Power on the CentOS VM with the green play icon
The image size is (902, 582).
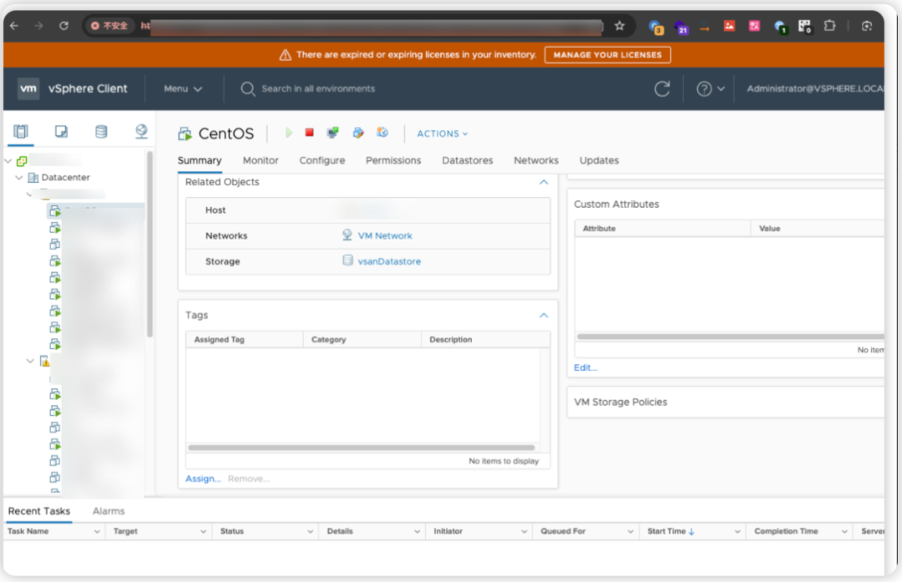tap(289, 133)
